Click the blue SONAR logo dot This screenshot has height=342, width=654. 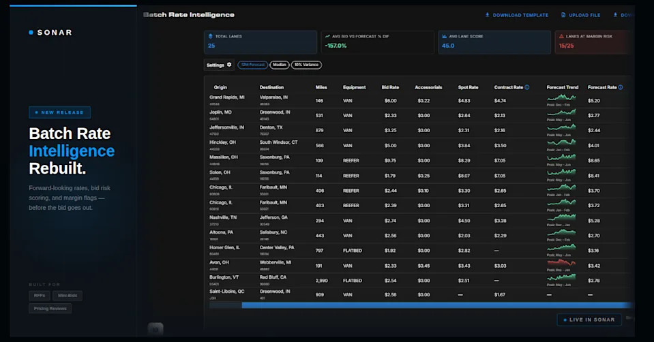pos(31,32)
